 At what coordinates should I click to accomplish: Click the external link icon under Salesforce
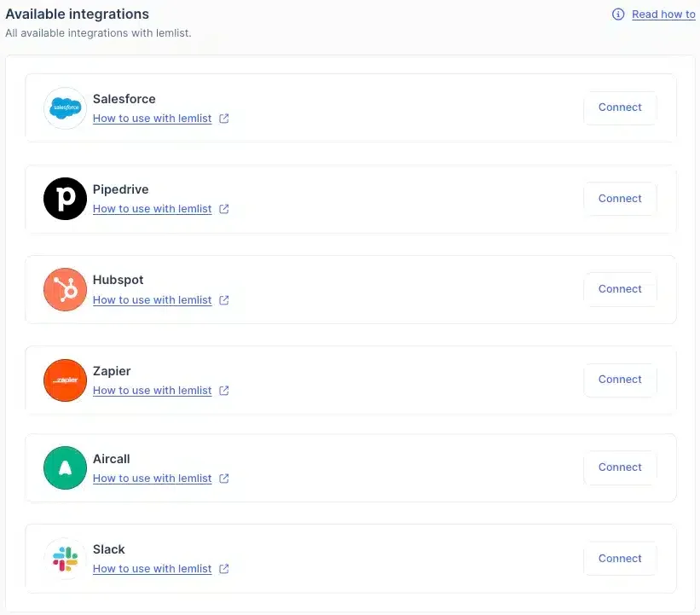click(224, 119)
